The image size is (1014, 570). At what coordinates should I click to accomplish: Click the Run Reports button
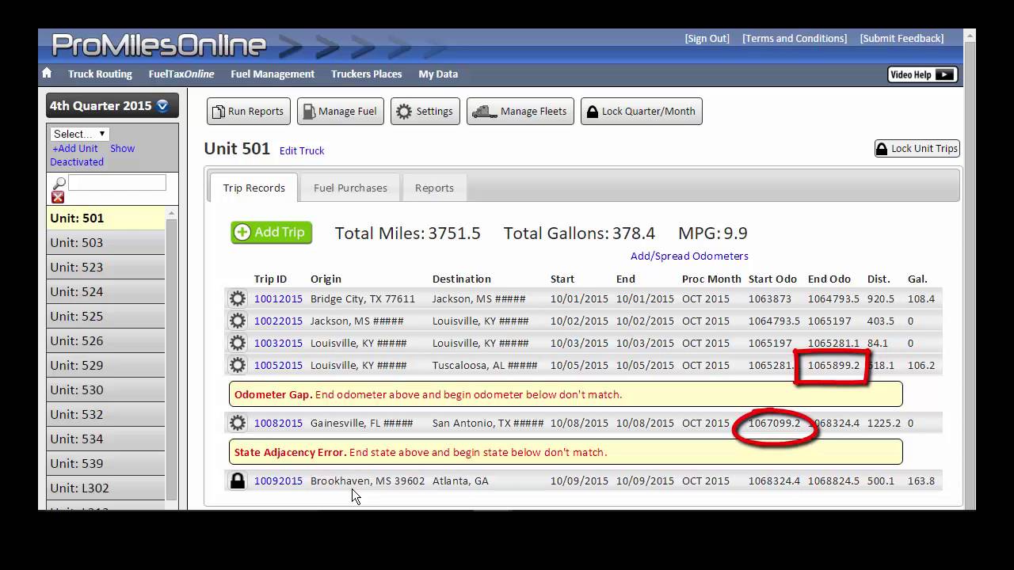point(249,112)
